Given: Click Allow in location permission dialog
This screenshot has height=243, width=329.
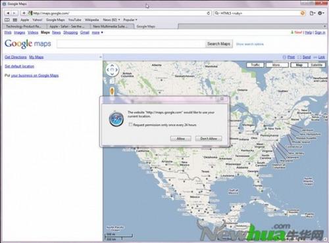Looking at the screenshot, I should coord(180,139).
